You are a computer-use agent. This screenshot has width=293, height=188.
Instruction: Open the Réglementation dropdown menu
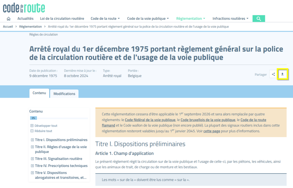[x=191, y=19]
